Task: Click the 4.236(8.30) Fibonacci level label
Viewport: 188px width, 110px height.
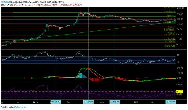Action: 170,42
